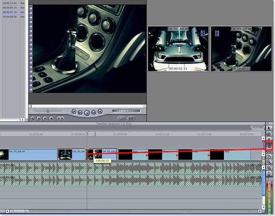Click the Canvas shuttle slider handle

pos(48,111)
